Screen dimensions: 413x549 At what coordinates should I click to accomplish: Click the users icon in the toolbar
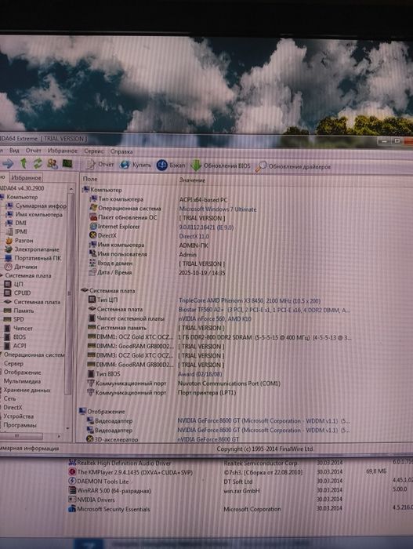pos(53,163)
